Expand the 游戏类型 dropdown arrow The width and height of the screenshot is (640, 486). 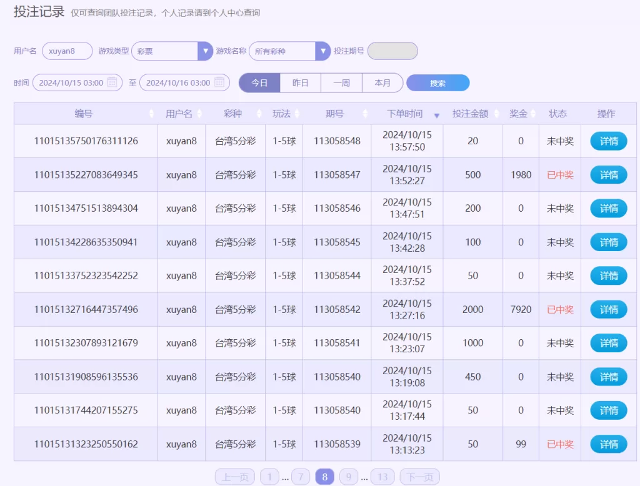click(205, 51)
